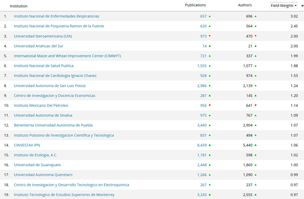Click publications count 1,181
Image resolution: width=304 pixels, height=199 pixels.
pyautogui.click(x=202, y=155)
